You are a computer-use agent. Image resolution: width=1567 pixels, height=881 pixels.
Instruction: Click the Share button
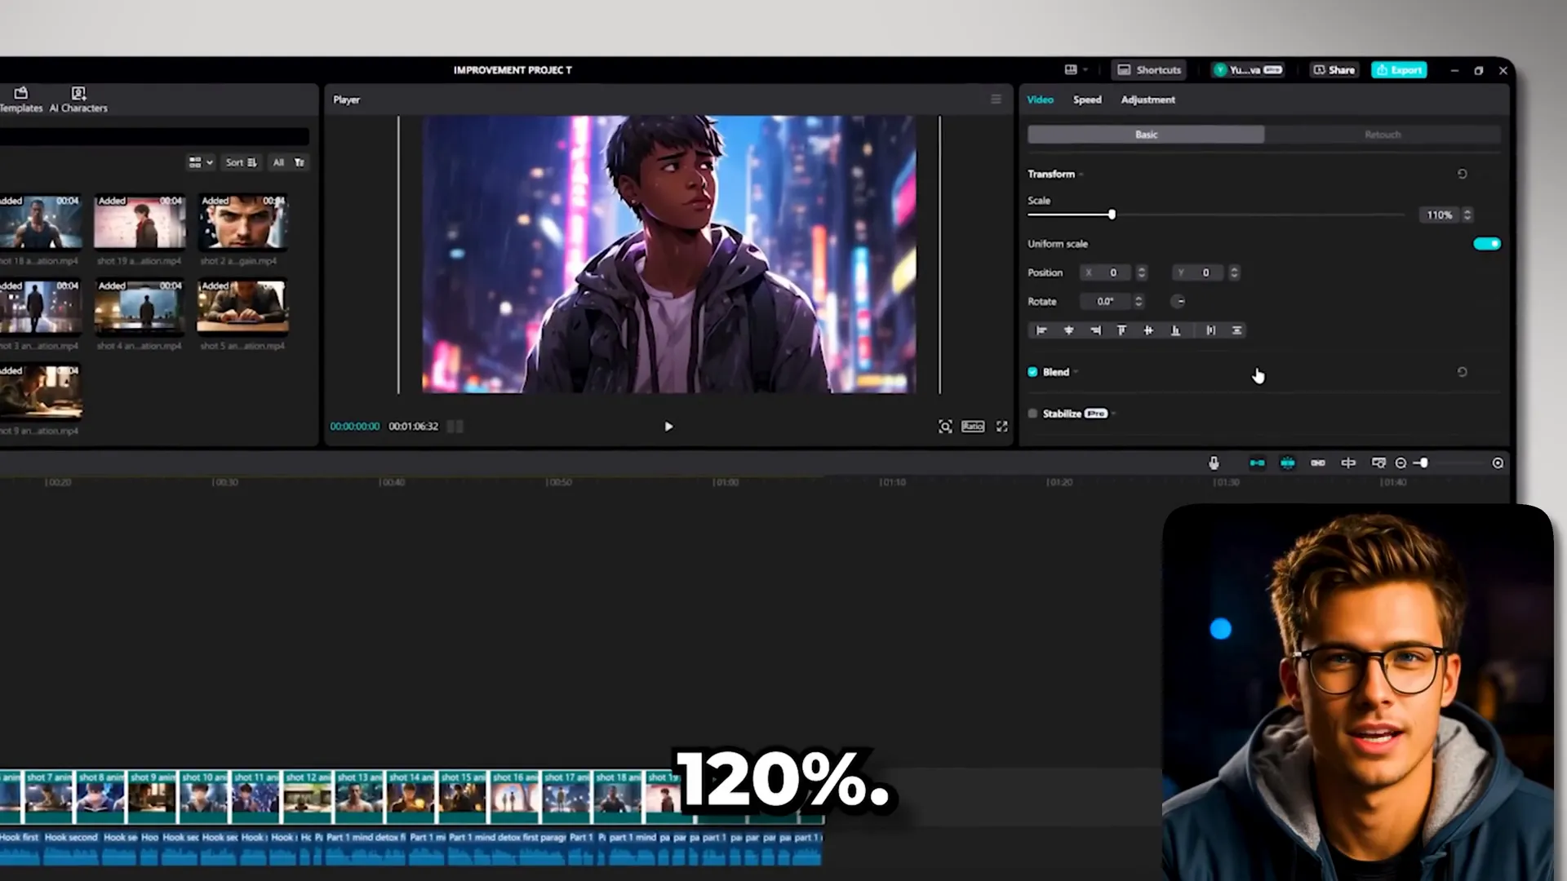(x=1334, y=70)
